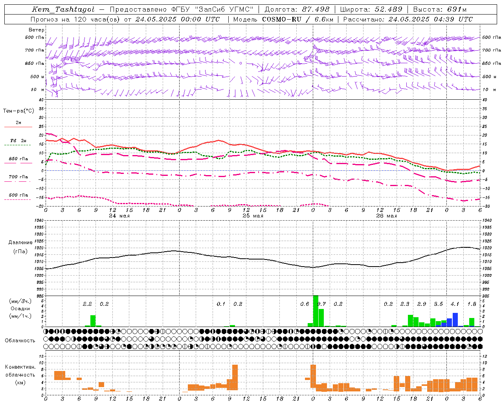Click the 26 мая date label

(x=387, y=216)
